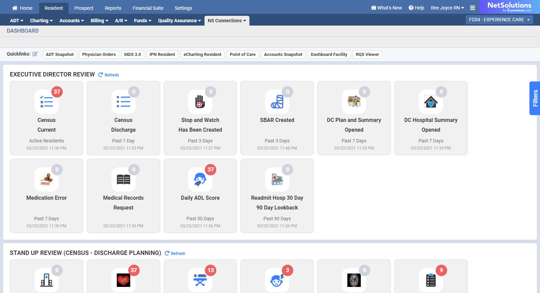The width and height of the screenshot is (540, 293).
Task: Open the MDS 3.0 quicklink
Action: click(133, 55)
